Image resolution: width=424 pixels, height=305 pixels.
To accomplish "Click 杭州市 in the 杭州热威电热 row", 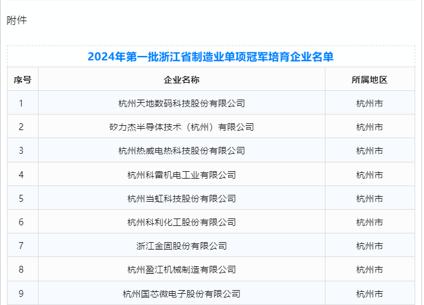I will (370, 151).
